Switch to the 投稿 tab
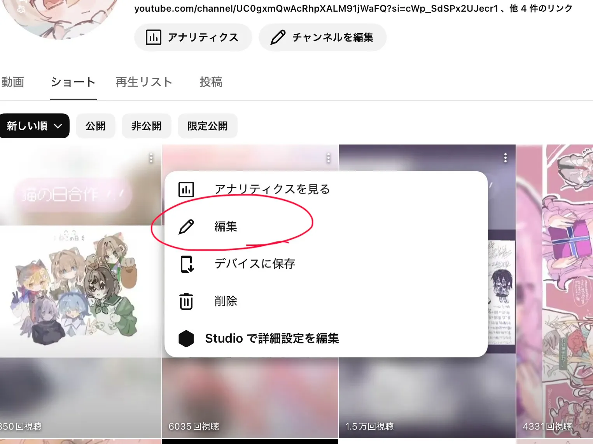Image resolution: width=593 pixels, height=444 pixels. (211, 82)
